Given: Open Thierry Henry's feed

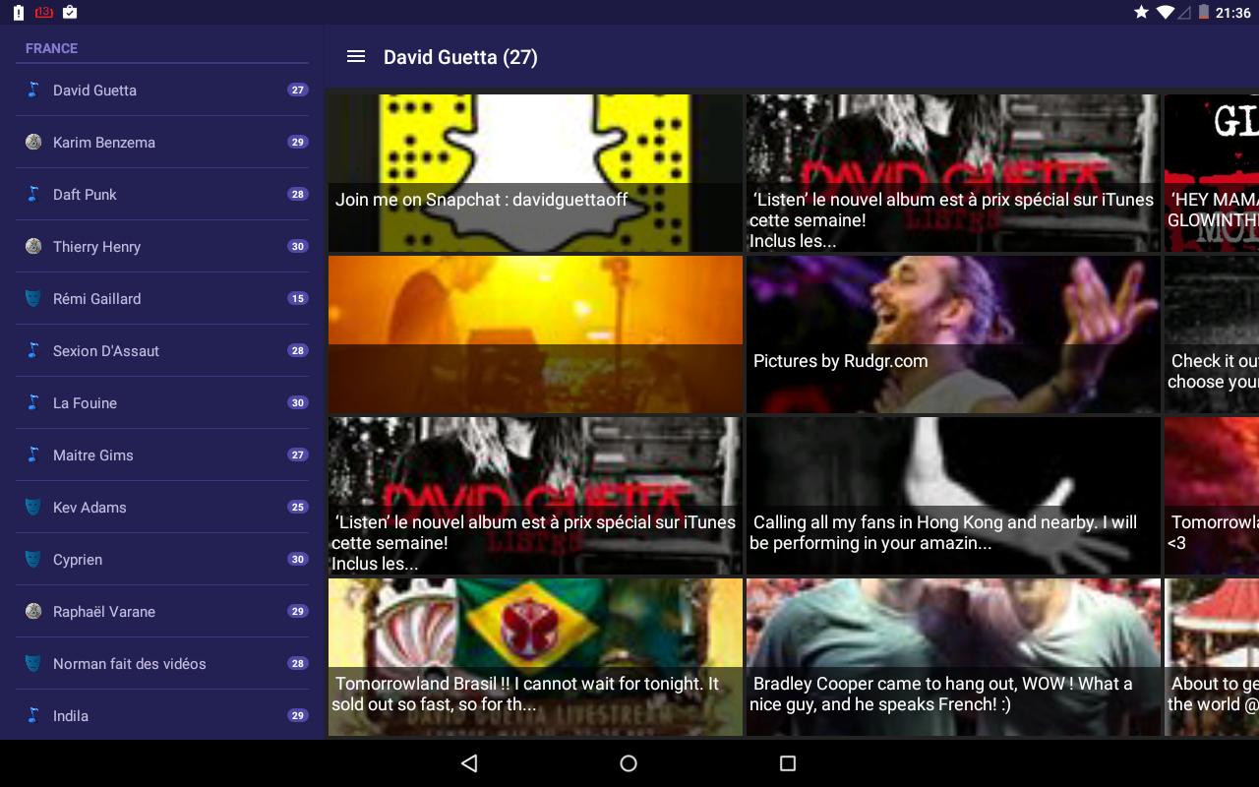Looking at the screenshot, I should (x=162, y=246).
